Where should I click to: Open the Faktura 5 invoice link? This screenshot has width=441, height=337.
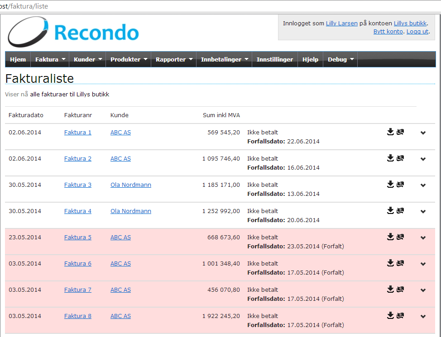click(78, 237)
